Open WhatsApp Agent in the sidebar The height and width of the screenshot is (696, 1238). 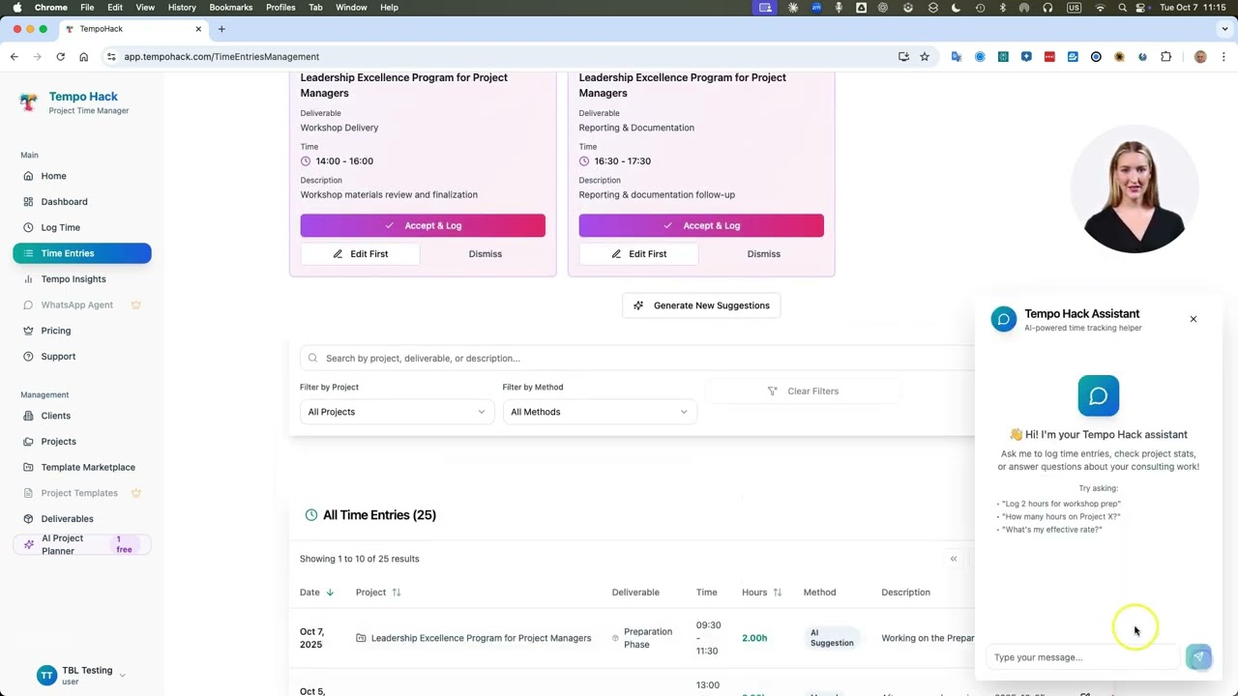coord(82,305)
